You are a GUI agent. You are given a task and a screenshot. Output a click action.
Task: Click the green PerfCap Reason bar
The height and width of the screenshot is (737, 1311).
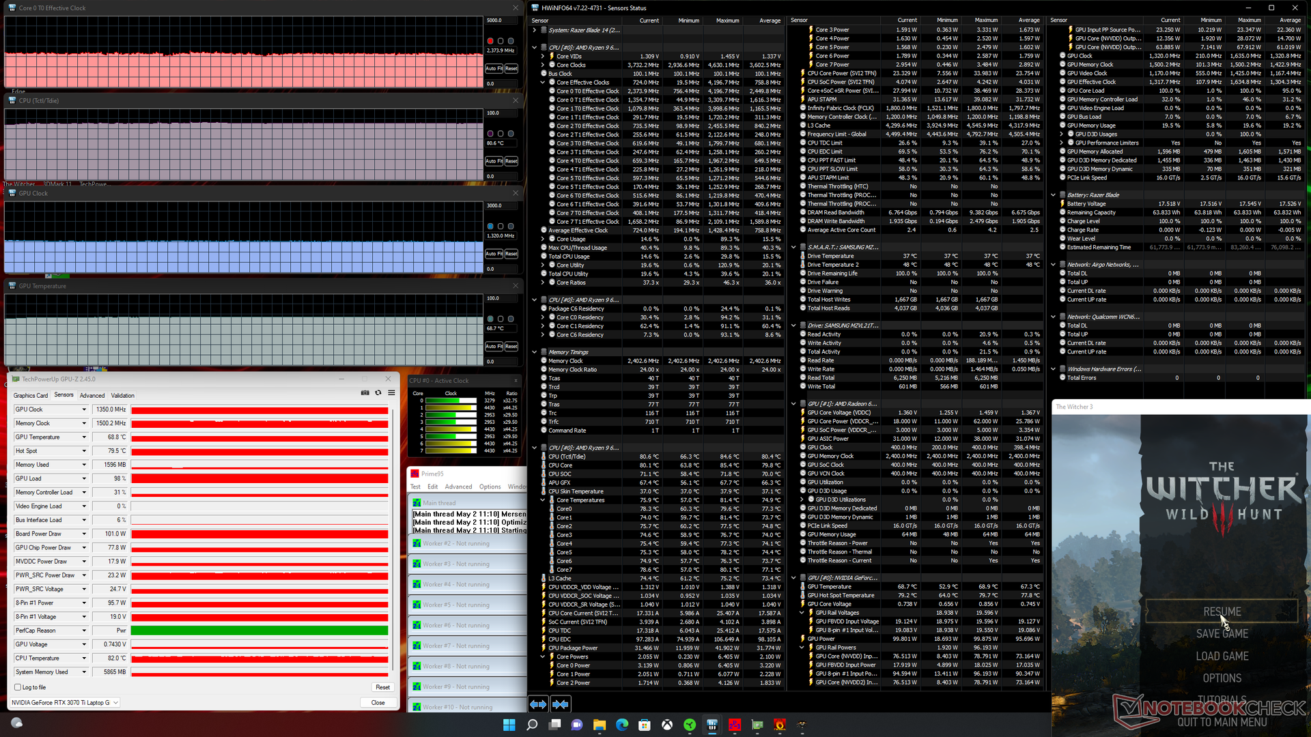259,631
